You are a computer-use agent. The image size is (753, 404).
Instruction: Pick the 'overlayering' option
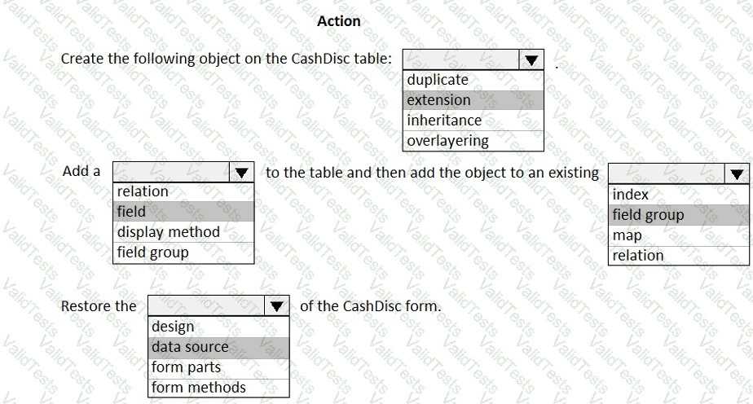click(x=473, y=140)
